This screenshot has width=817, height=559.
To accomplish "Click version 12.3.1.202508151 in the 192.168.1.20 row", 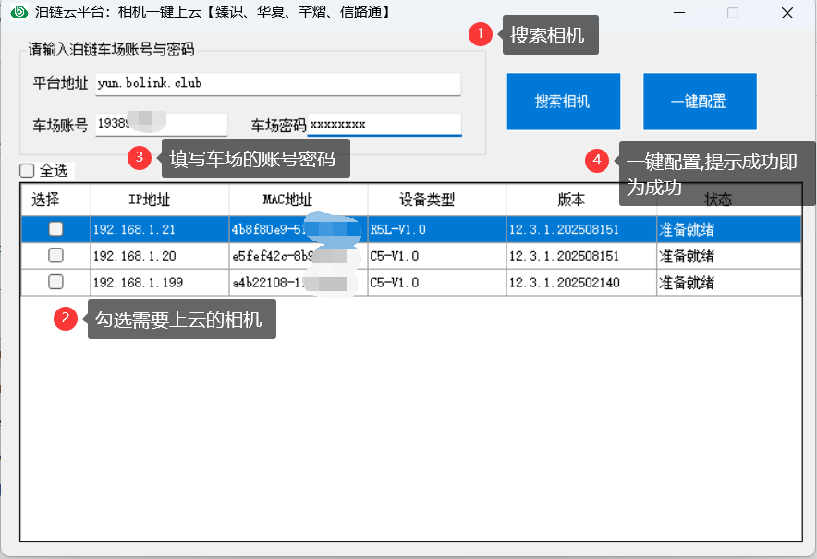I will pos(581,256).
